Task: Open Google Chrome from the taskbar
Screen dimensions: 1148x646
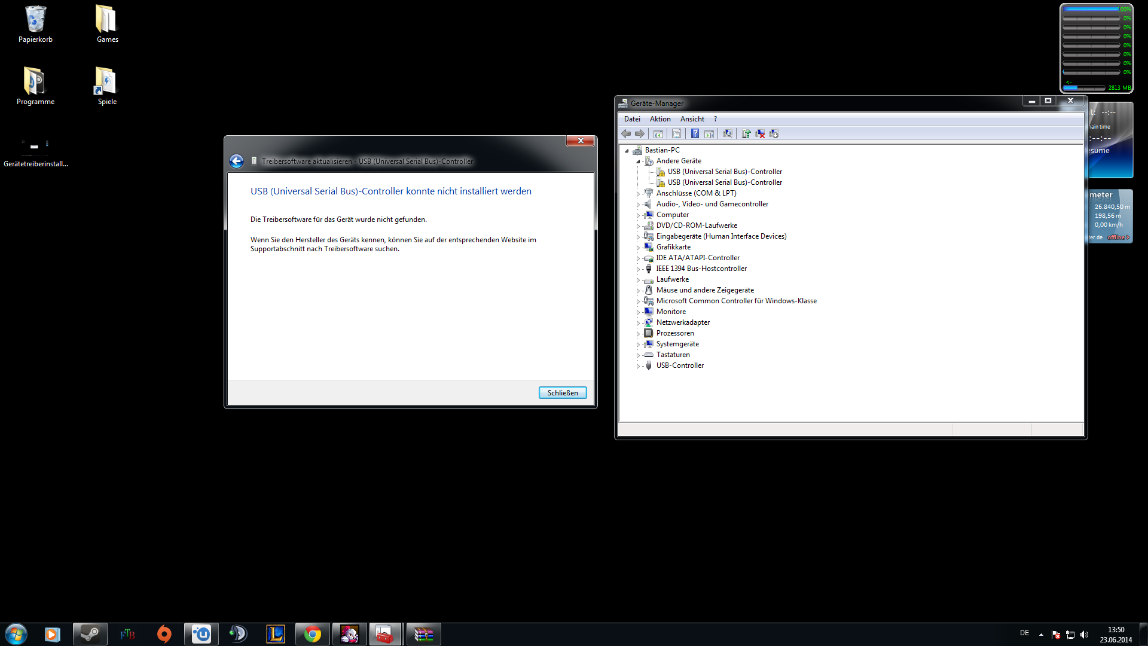Action: click(312, 634)
